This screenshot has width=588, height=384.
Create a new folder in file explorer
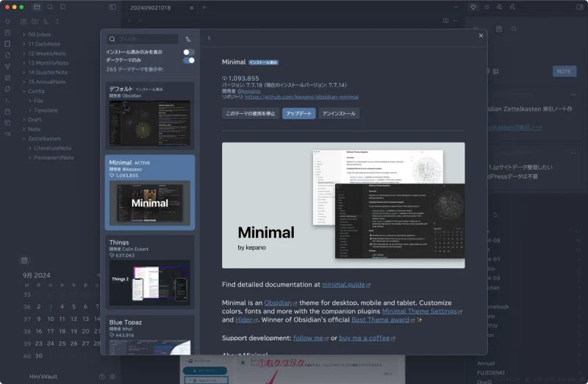(x=35, y=21)
